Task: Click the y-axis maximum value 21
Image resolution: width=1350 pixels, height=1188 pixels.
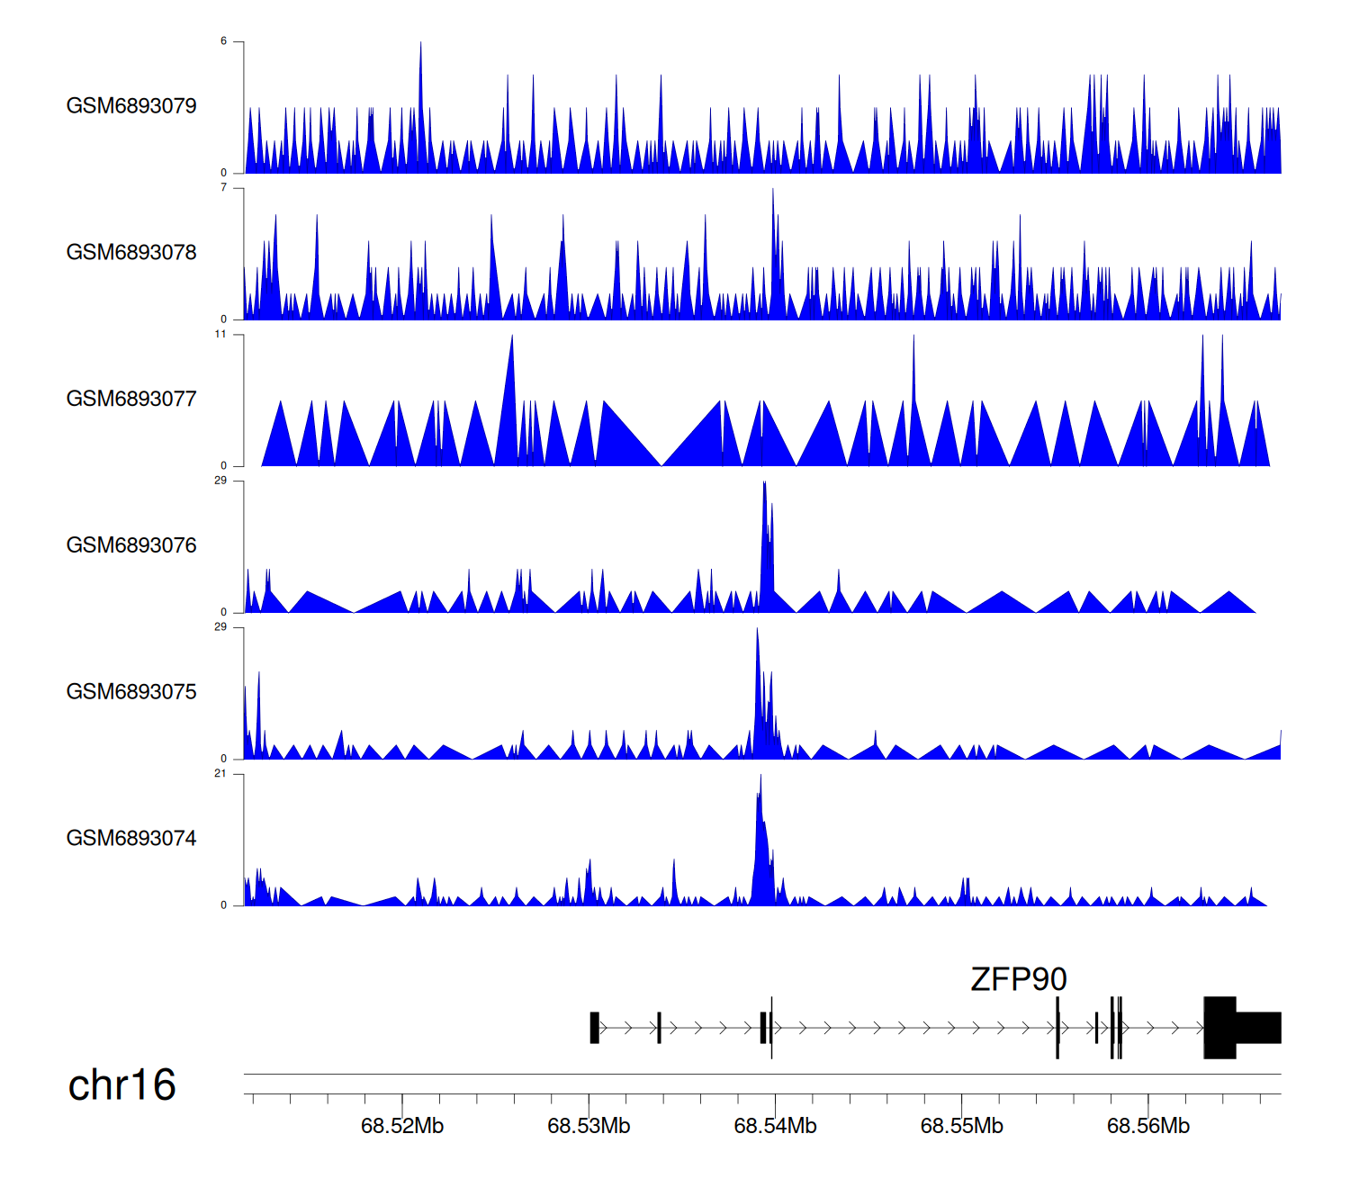Action: pos(220,774)
